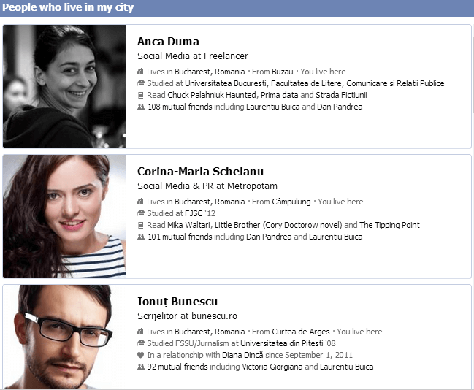Click 'You live here' in Corina-Maria's card
Image resolution: width=474 pixels, height=390 pixels.
340,202
